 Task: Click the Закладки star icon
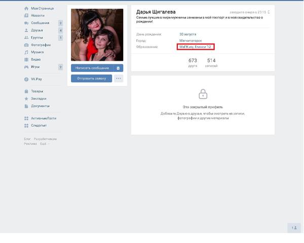coord(26,99)
